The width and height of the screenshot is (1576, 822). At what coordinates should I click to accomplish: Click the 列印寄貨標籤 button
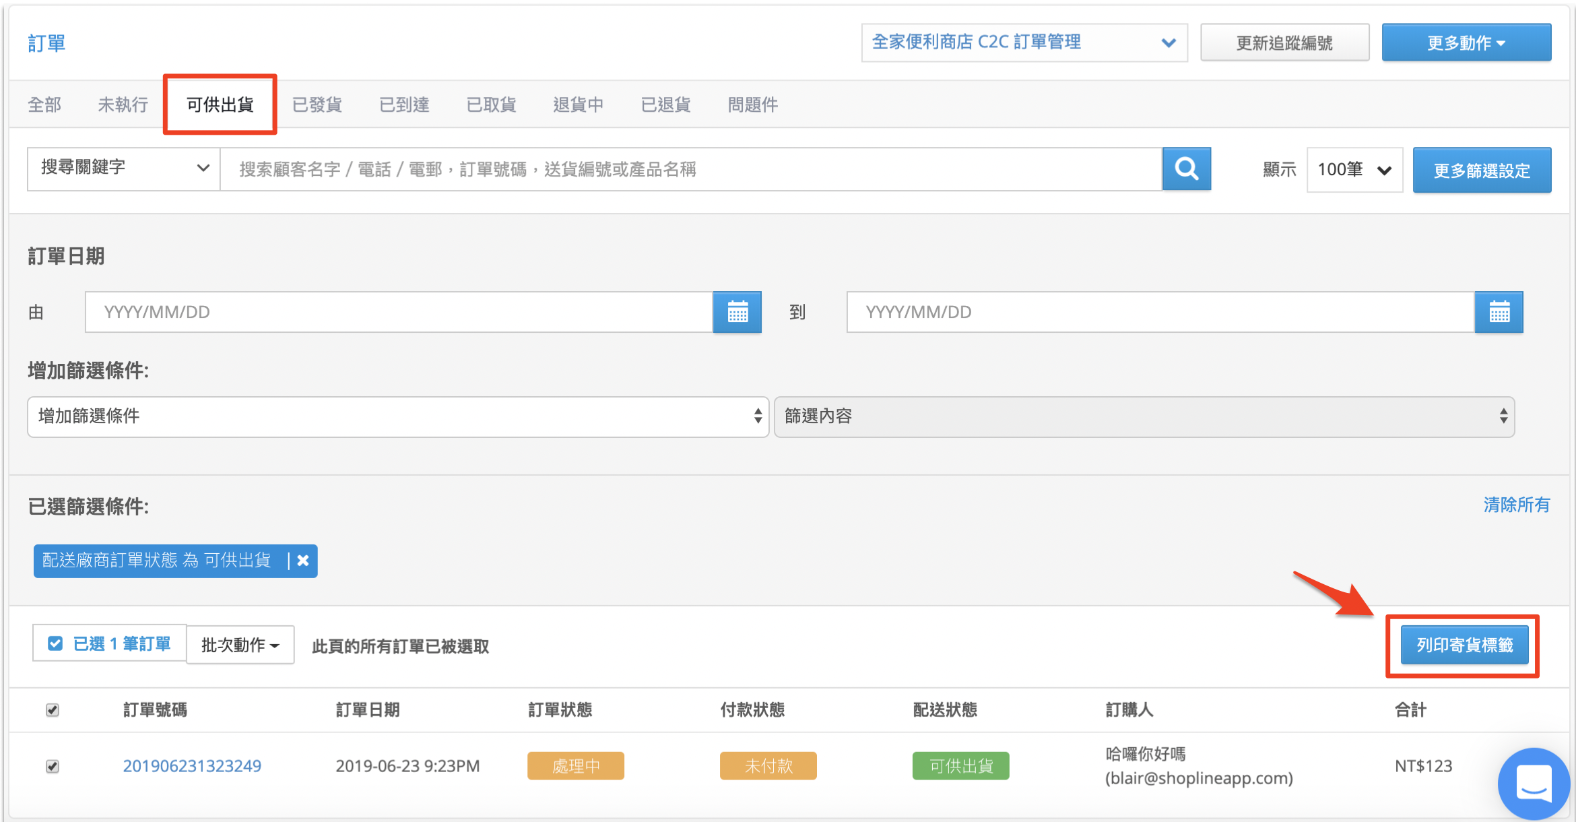click(1464, 645)
